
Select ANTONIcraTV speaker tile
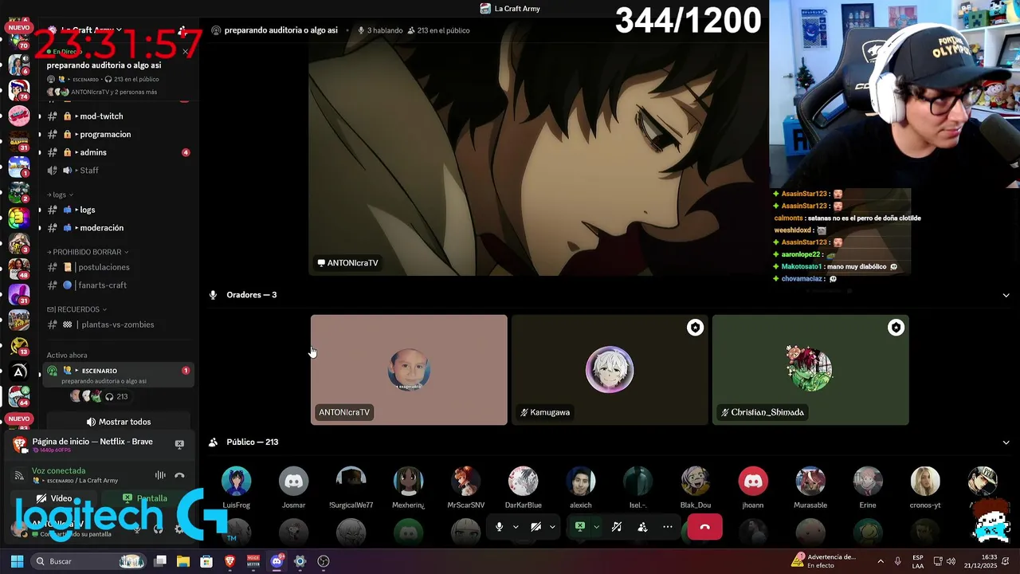pos(409,370)
